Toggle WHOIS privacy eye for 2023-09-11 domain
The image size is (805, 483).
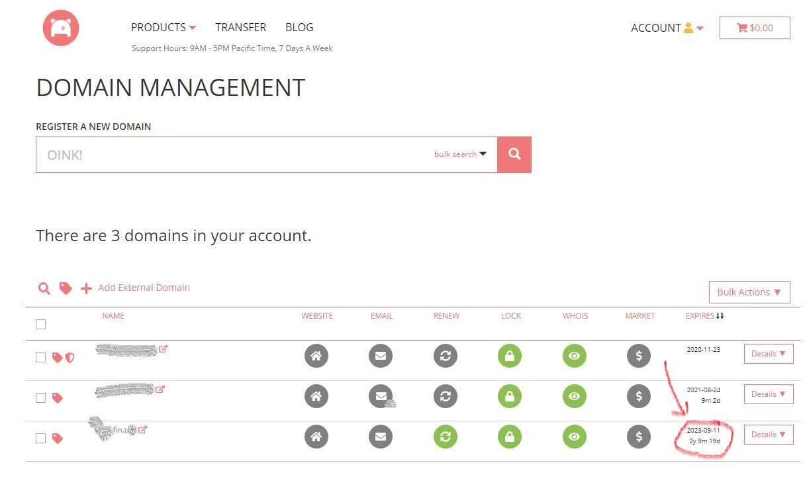pos(575,437)
